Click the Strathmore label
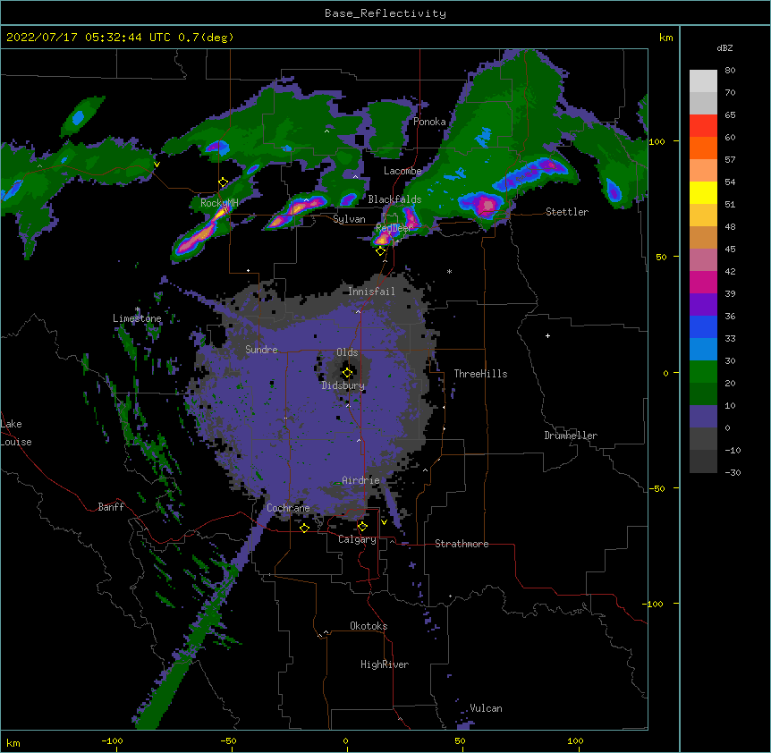Screen dimensions: 771x753 462,544
